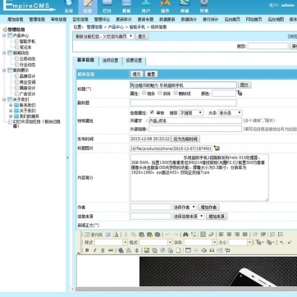Viewport: 297px width, 297px height.
Task: Open the 用户 top navigation icon
Action: coord(146,6)
